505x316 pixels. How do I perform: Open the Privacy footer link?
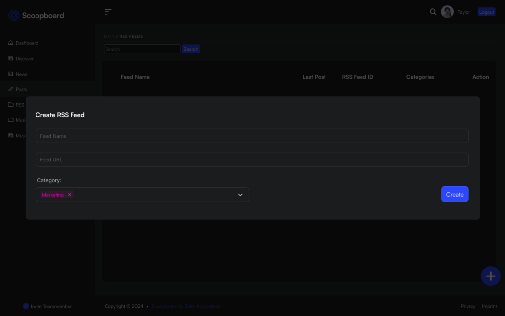pos(468,306)
